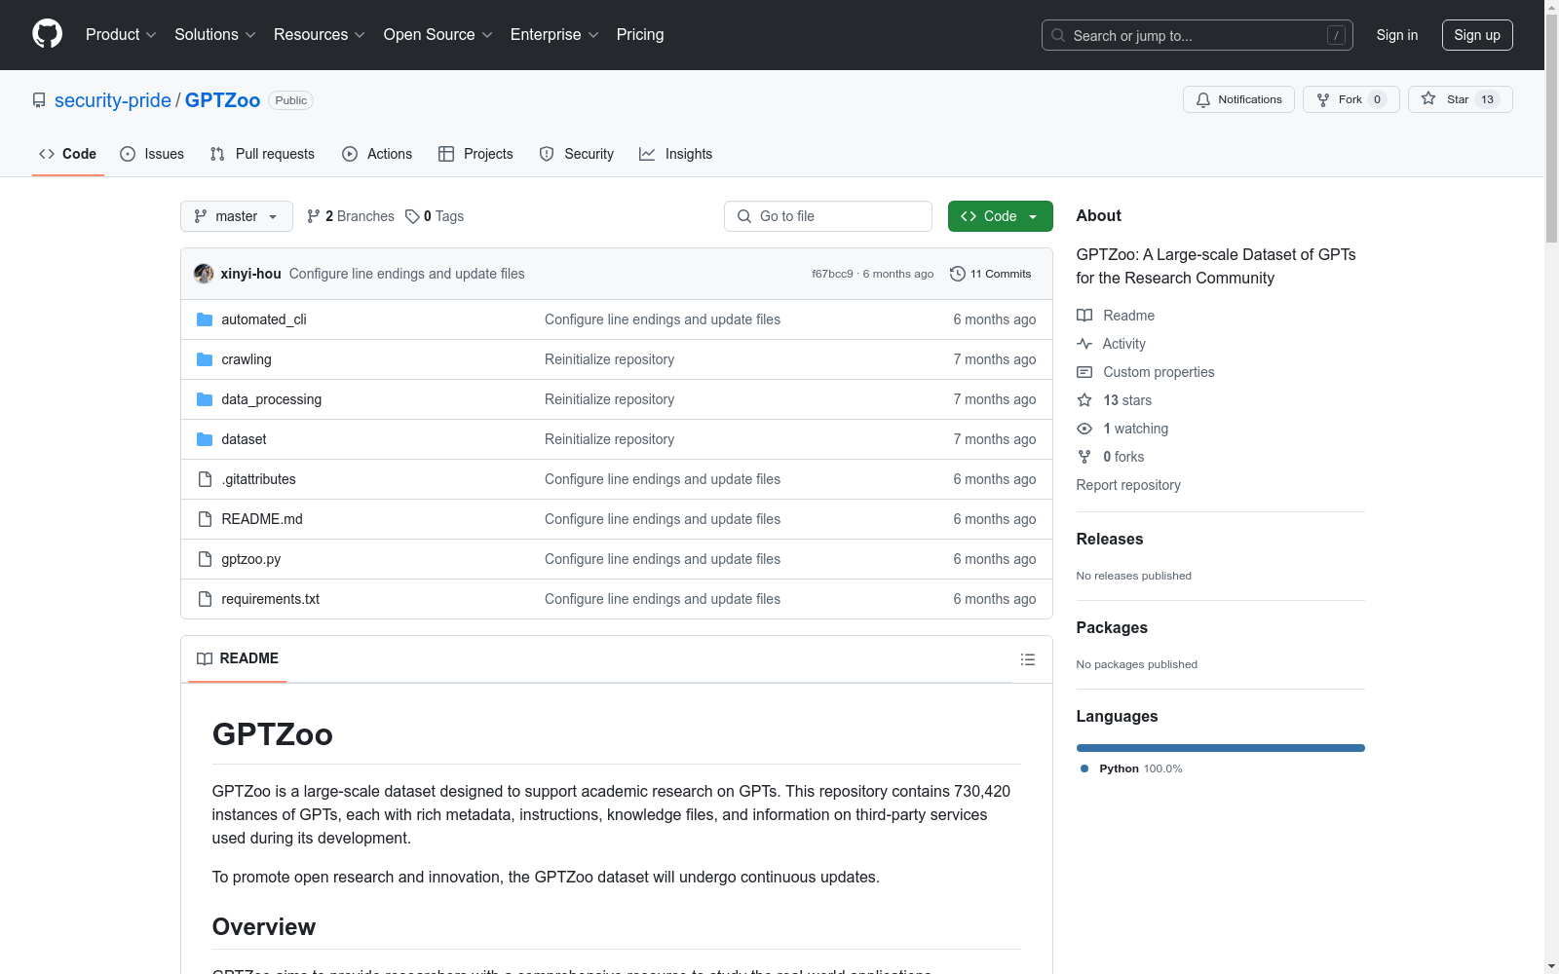This screenshot has width=1559, height=974.
Task: Open the master branch dropdown
Action: (236, 216)
